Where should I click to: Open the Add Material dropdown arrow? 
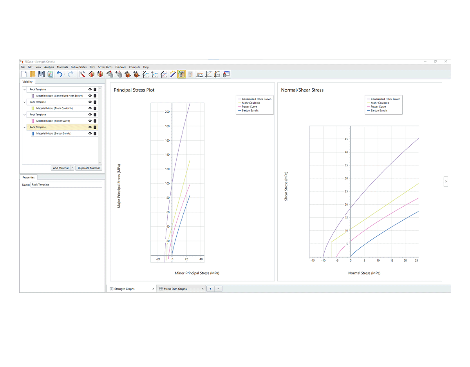(72, 168)
